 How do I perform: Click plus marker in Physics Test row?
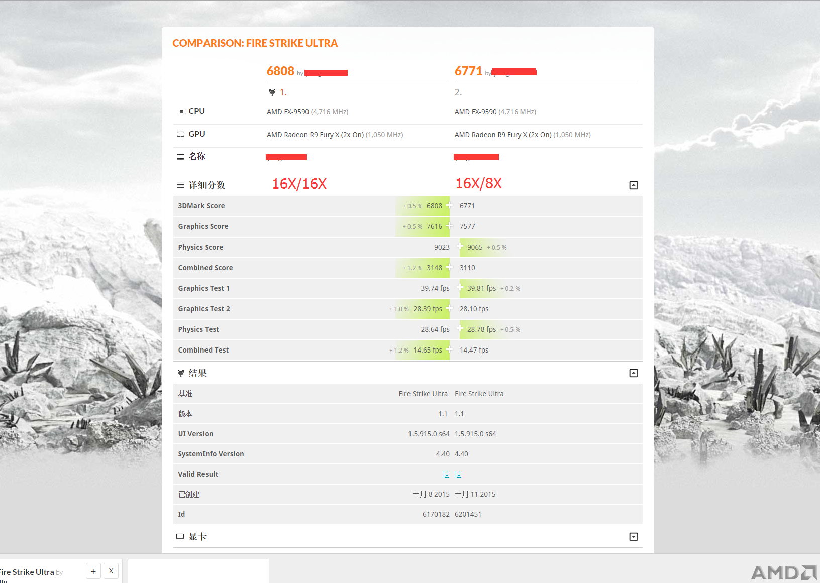pyautogui.click(x=460, y=328)
